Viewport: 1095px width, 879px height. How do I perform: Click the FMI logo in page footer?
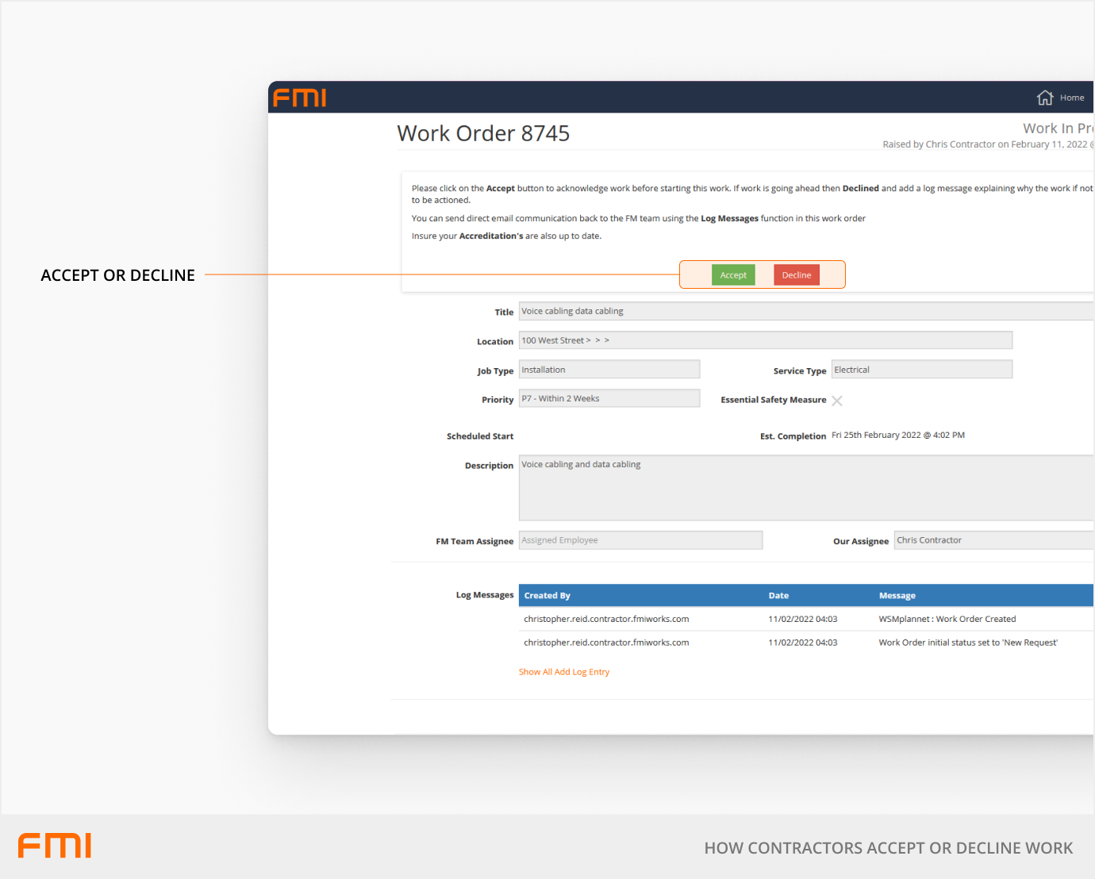coord(55,846)
